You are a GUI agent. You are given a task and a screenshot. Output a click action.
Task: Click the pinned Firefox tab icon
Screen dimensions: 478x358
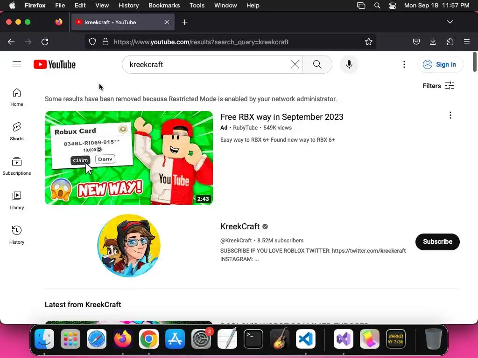click(x=59, y=22)
